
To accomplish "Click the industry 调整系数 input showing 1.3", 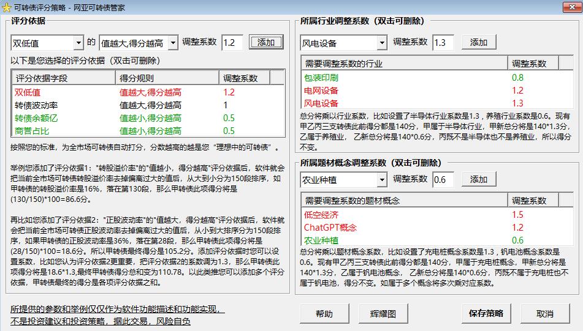I will 443,43.
